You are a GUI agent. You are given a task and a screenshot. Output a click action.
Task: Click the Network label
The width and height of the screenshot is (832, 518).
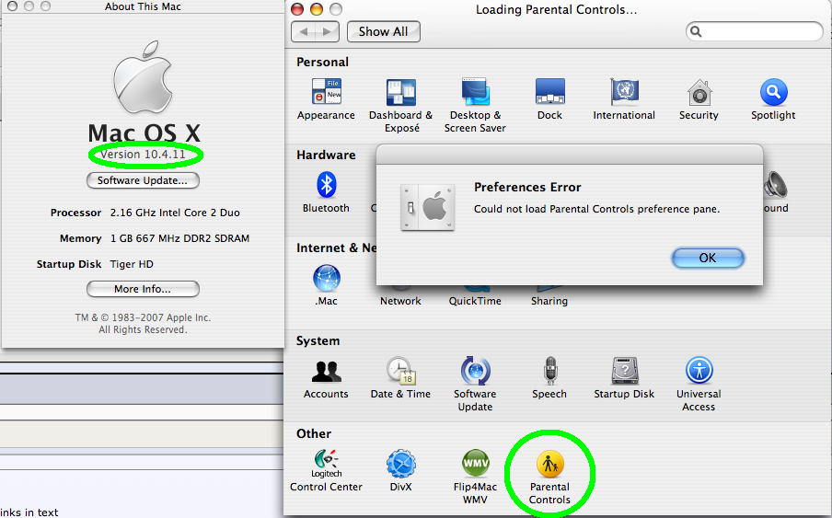[x=400, y=301]
